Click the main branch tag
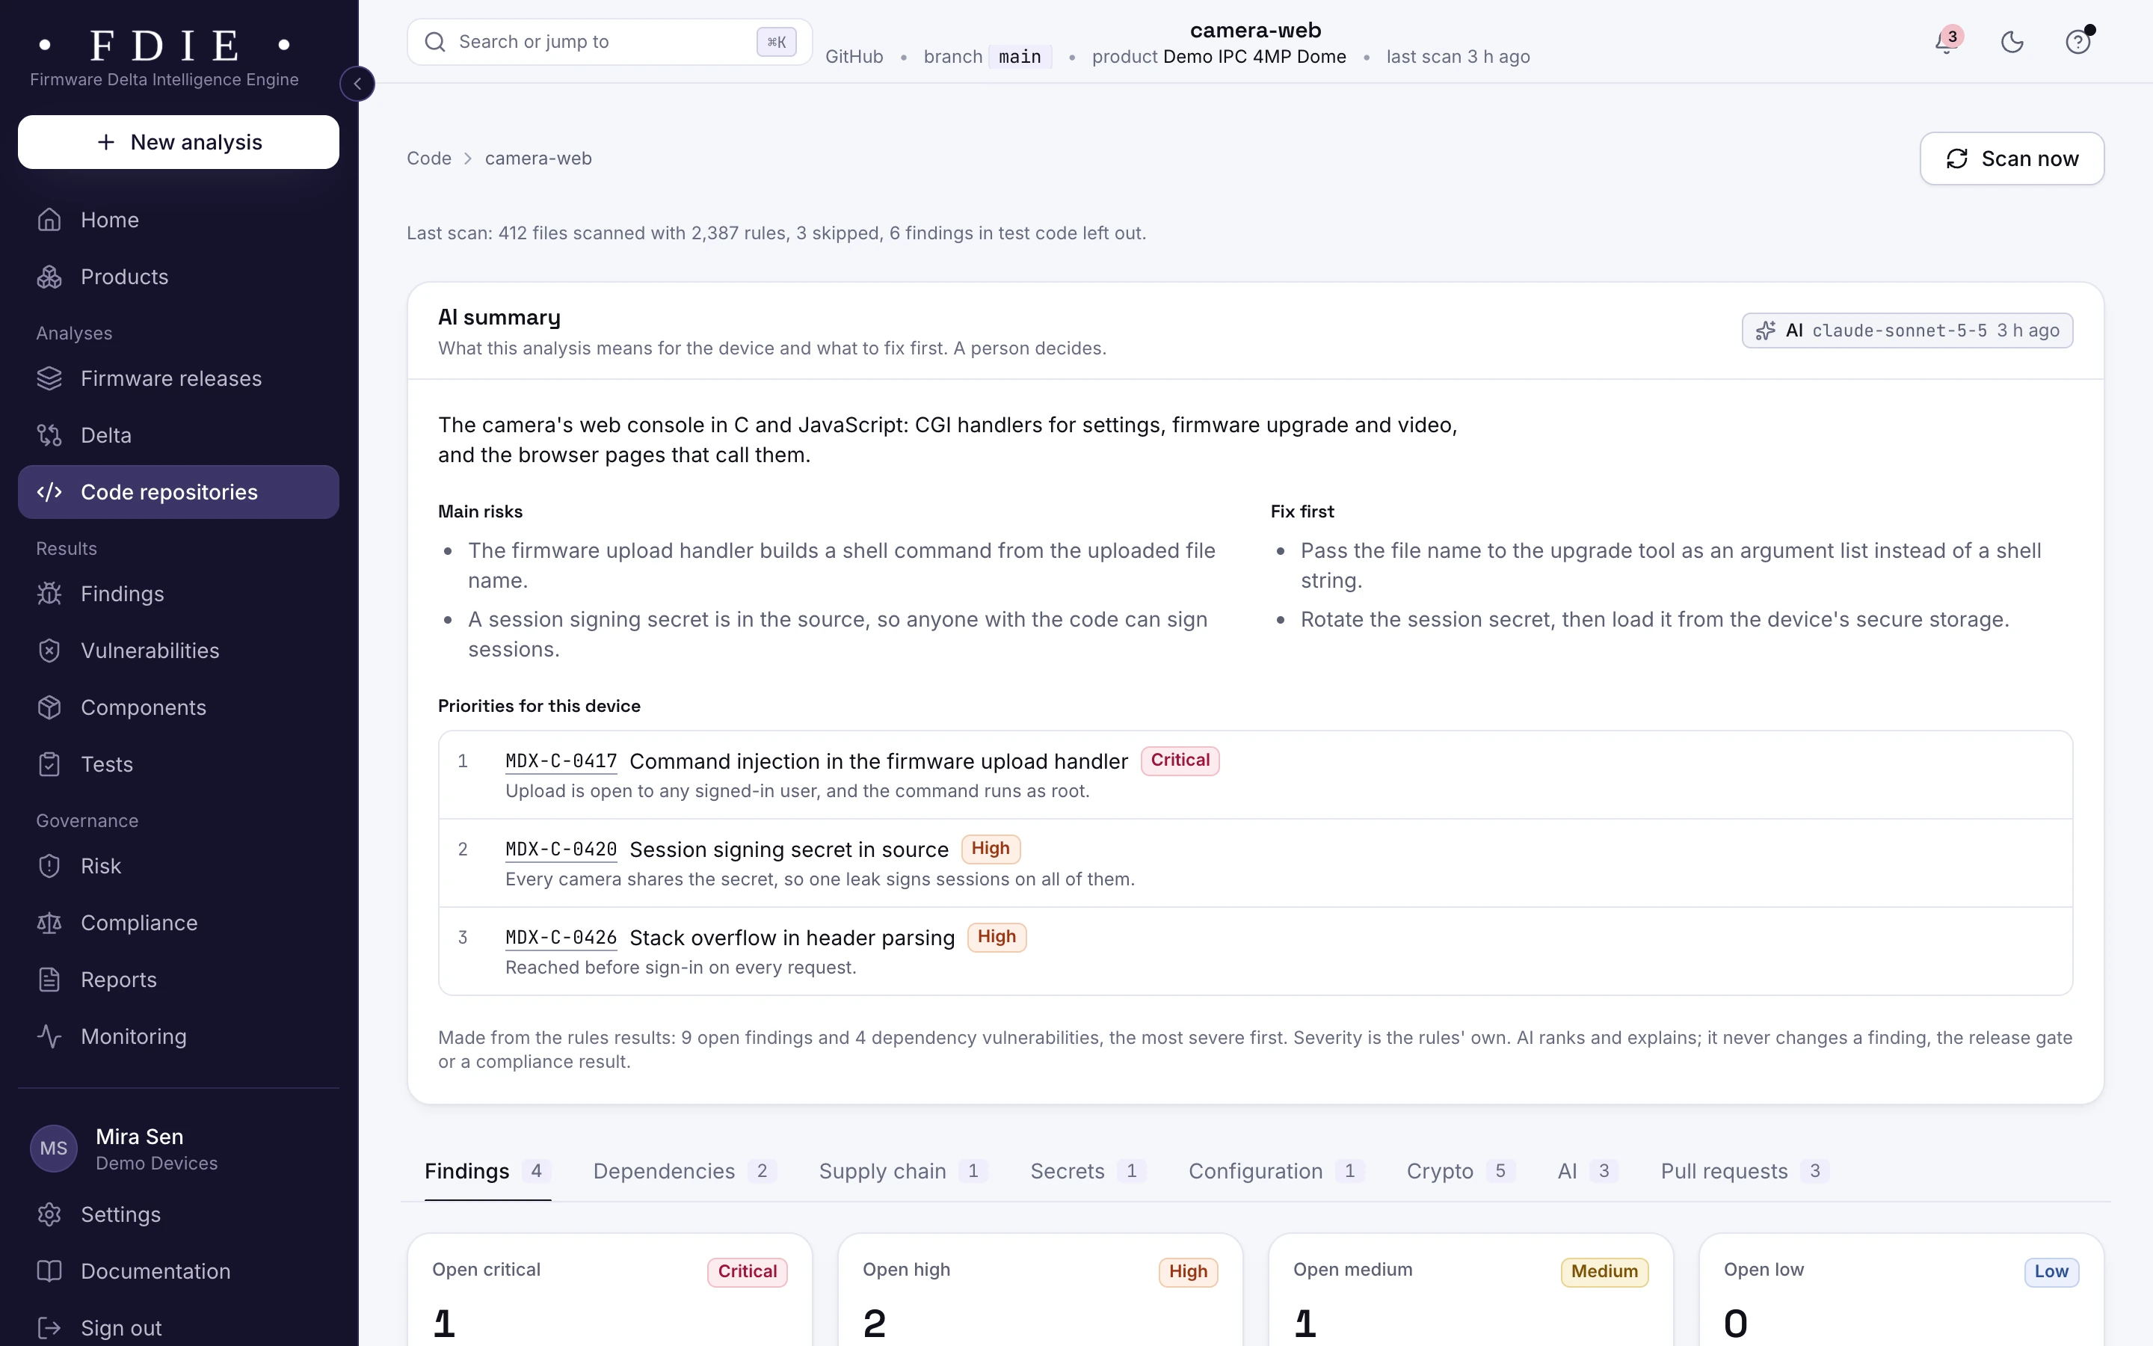The height and width of the screenshot is (1346, 2153). tap(1020, 56)
